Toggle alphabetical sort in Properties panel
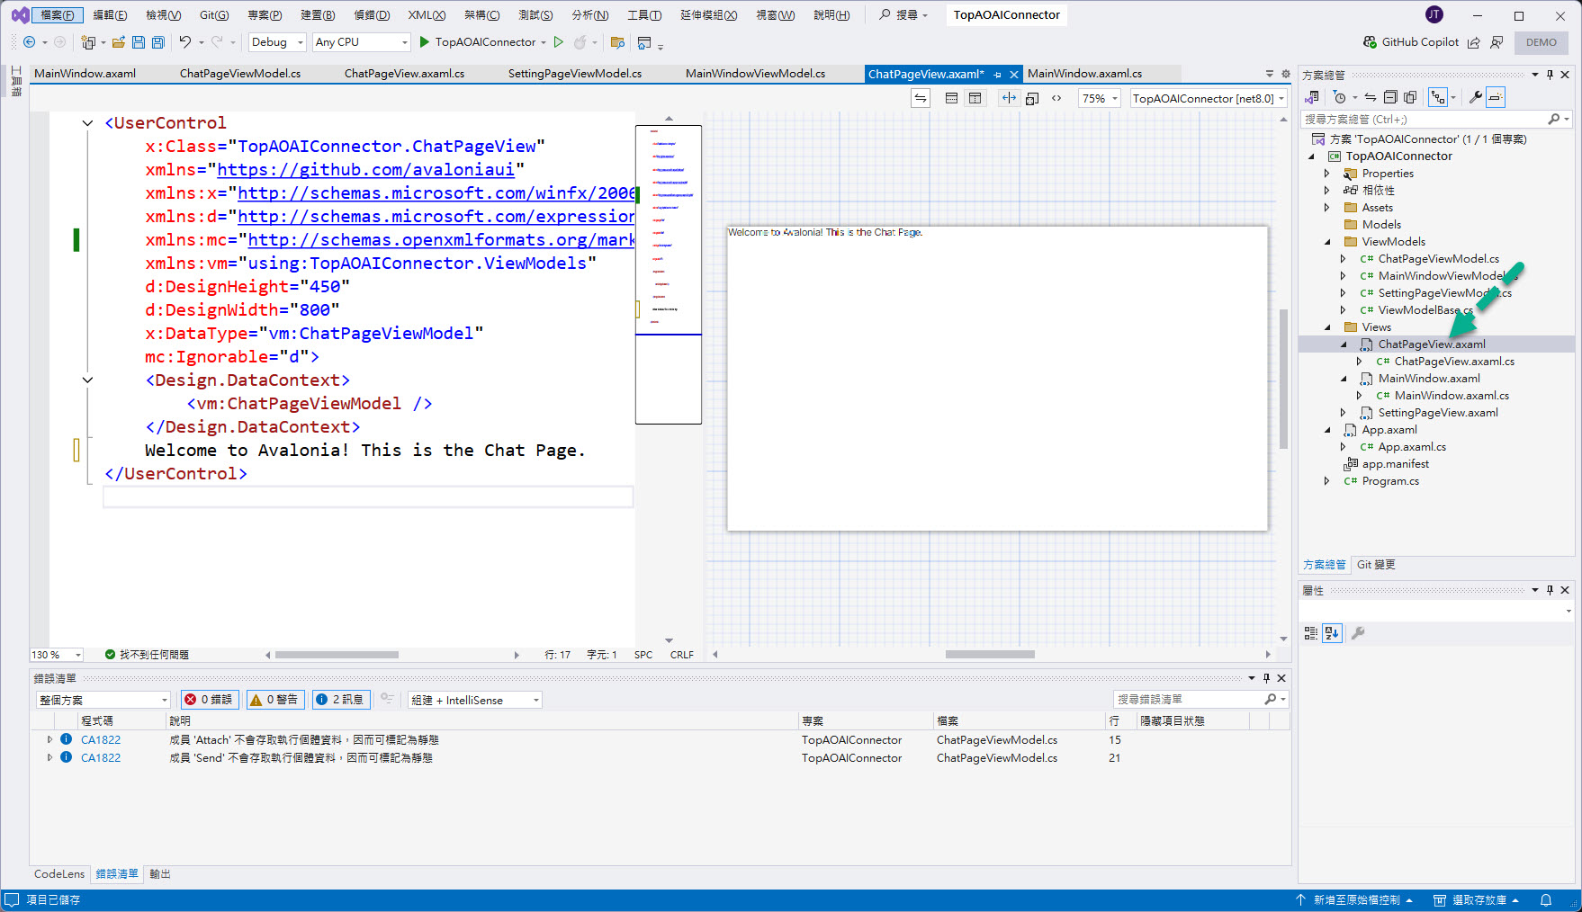 point(1332,633)
